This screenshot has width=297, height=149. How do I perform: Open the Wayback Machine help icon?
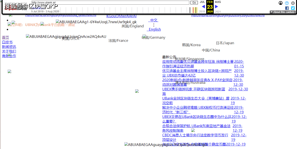point(287,3)
